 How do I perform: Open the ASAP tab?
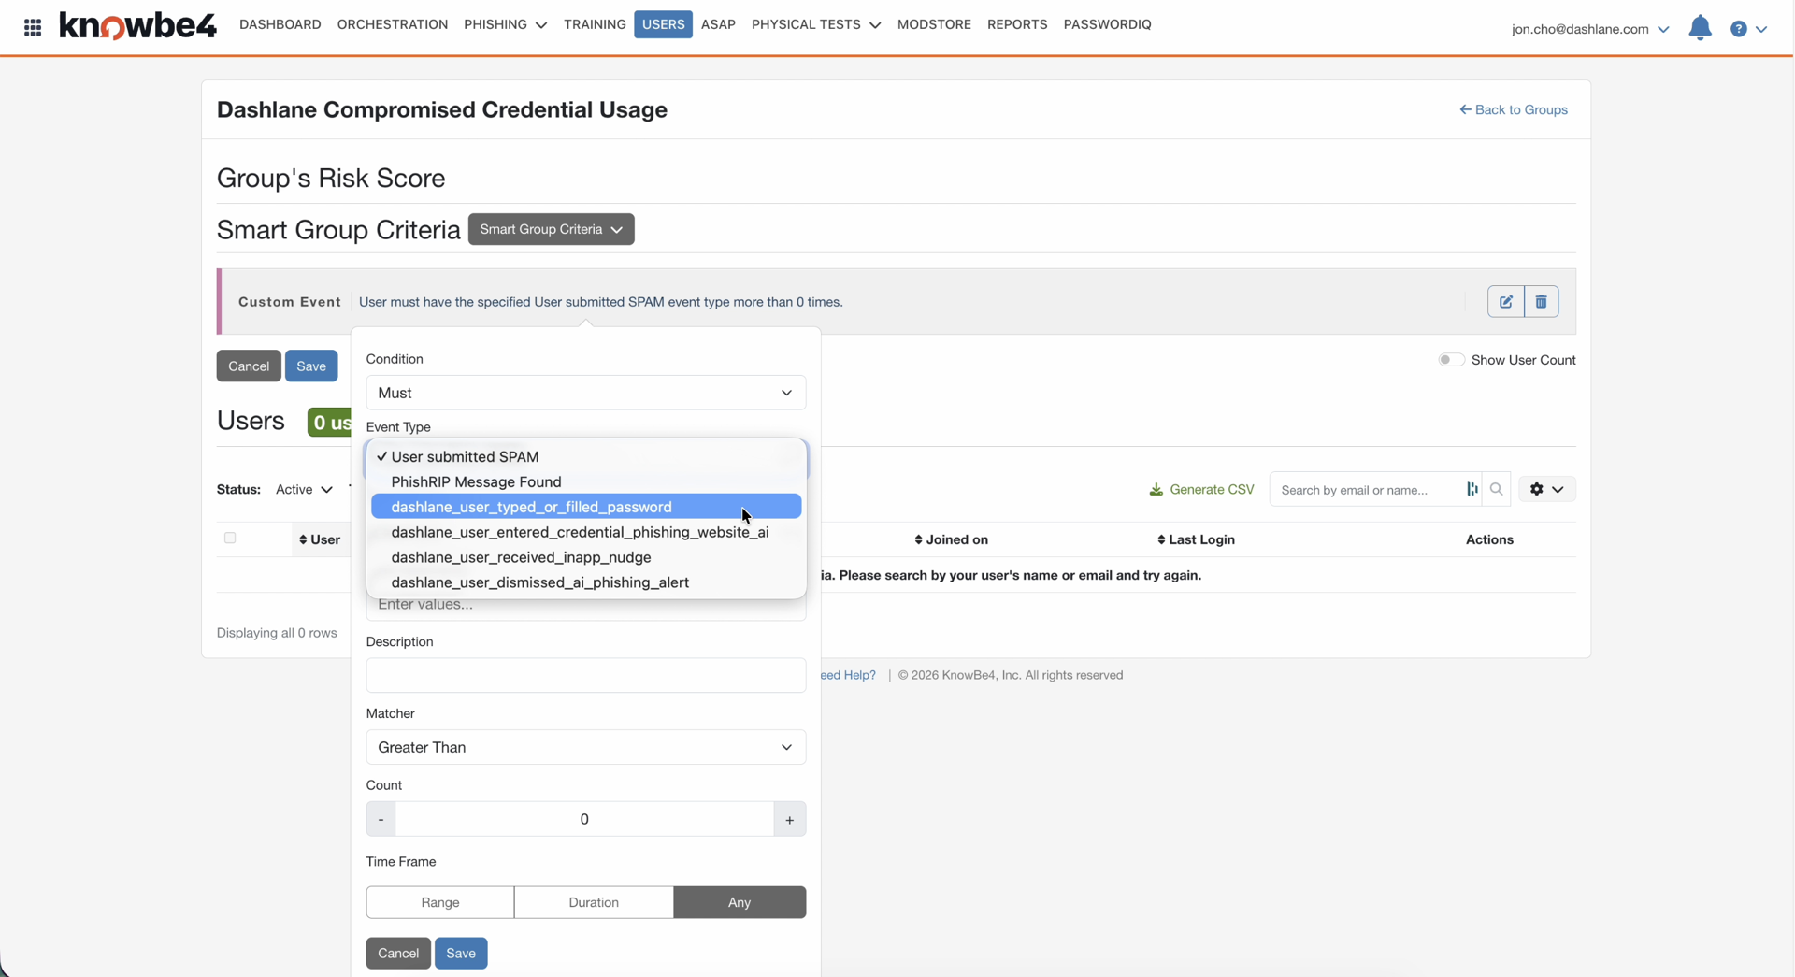pos(718,24)
